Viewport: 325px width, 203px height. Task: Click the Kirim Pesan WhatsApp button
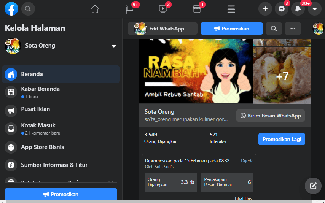click(x=271, y=116)
